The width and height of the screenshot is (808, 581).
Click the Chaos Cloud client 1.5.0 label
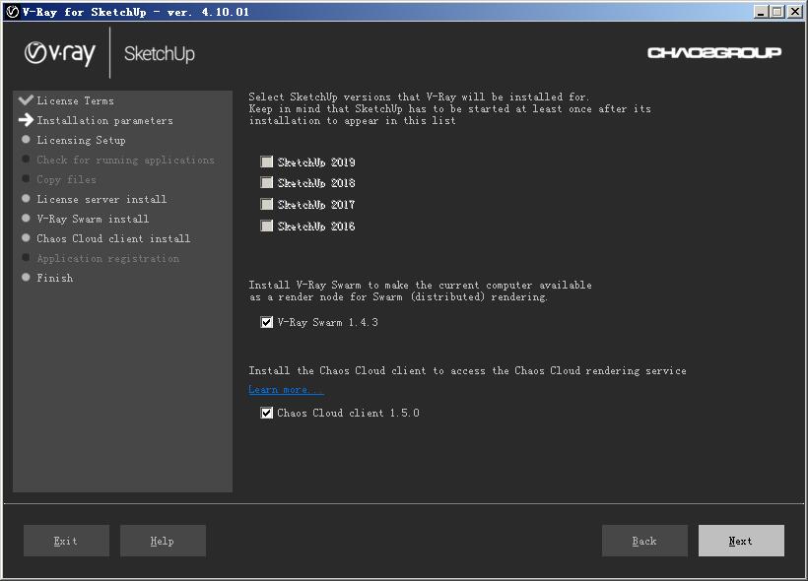point(349,413)
